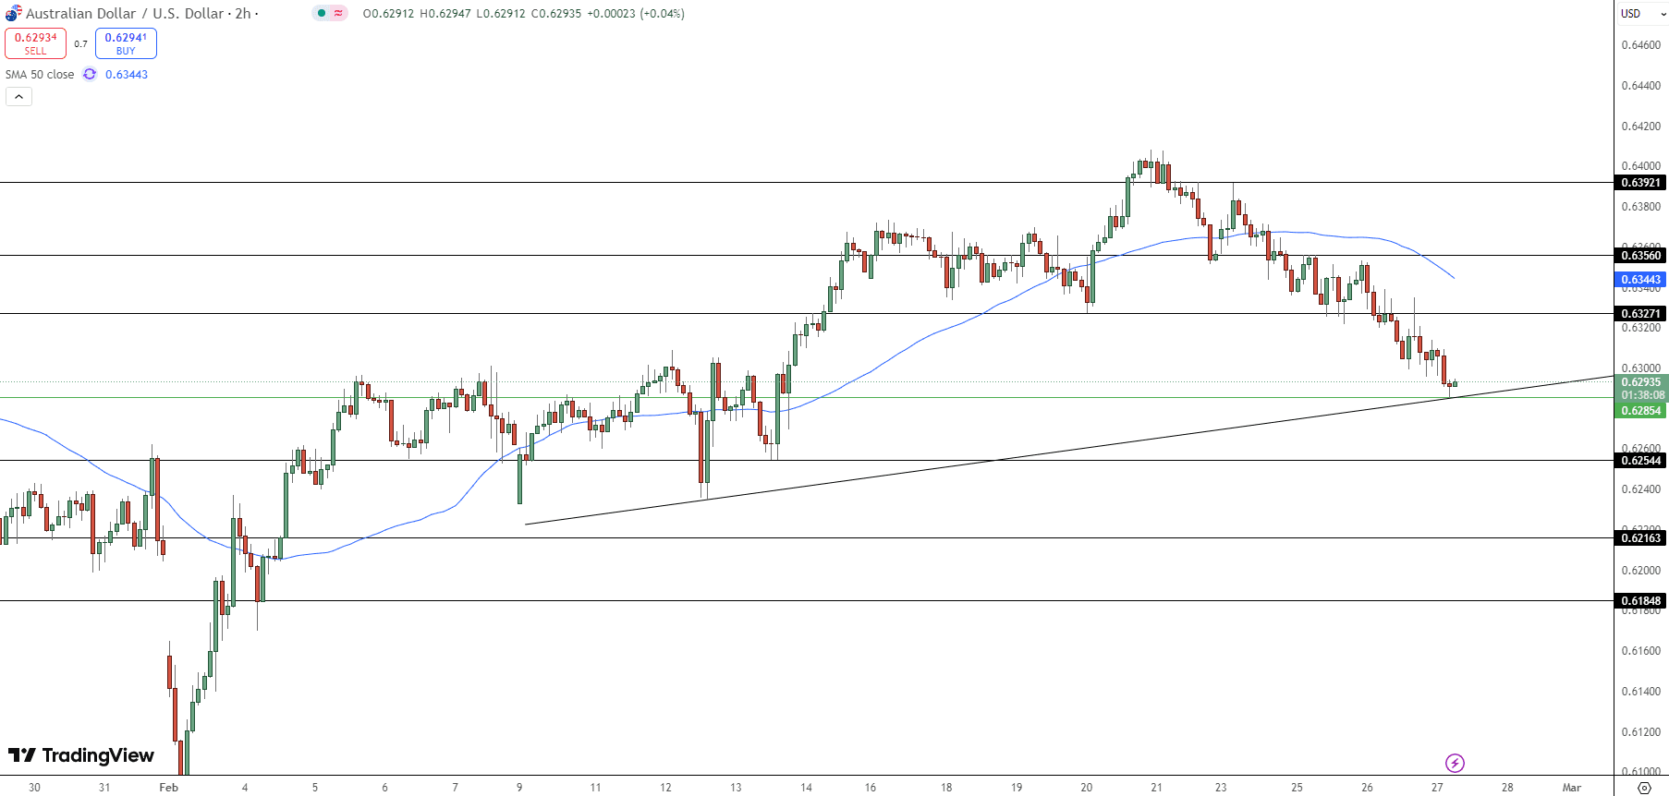Click the close price C0.62935 value
Screen dimensions: 1669x796
556,14
